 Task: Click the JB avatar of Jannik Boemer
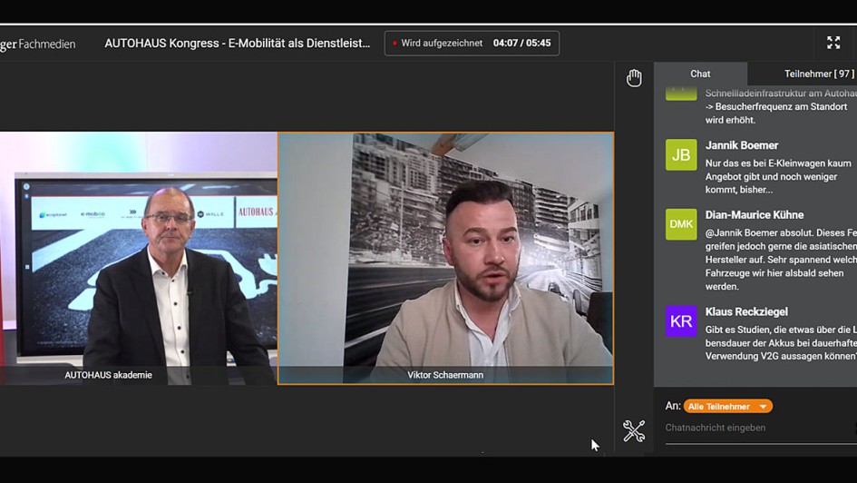[x=681, y=155]
